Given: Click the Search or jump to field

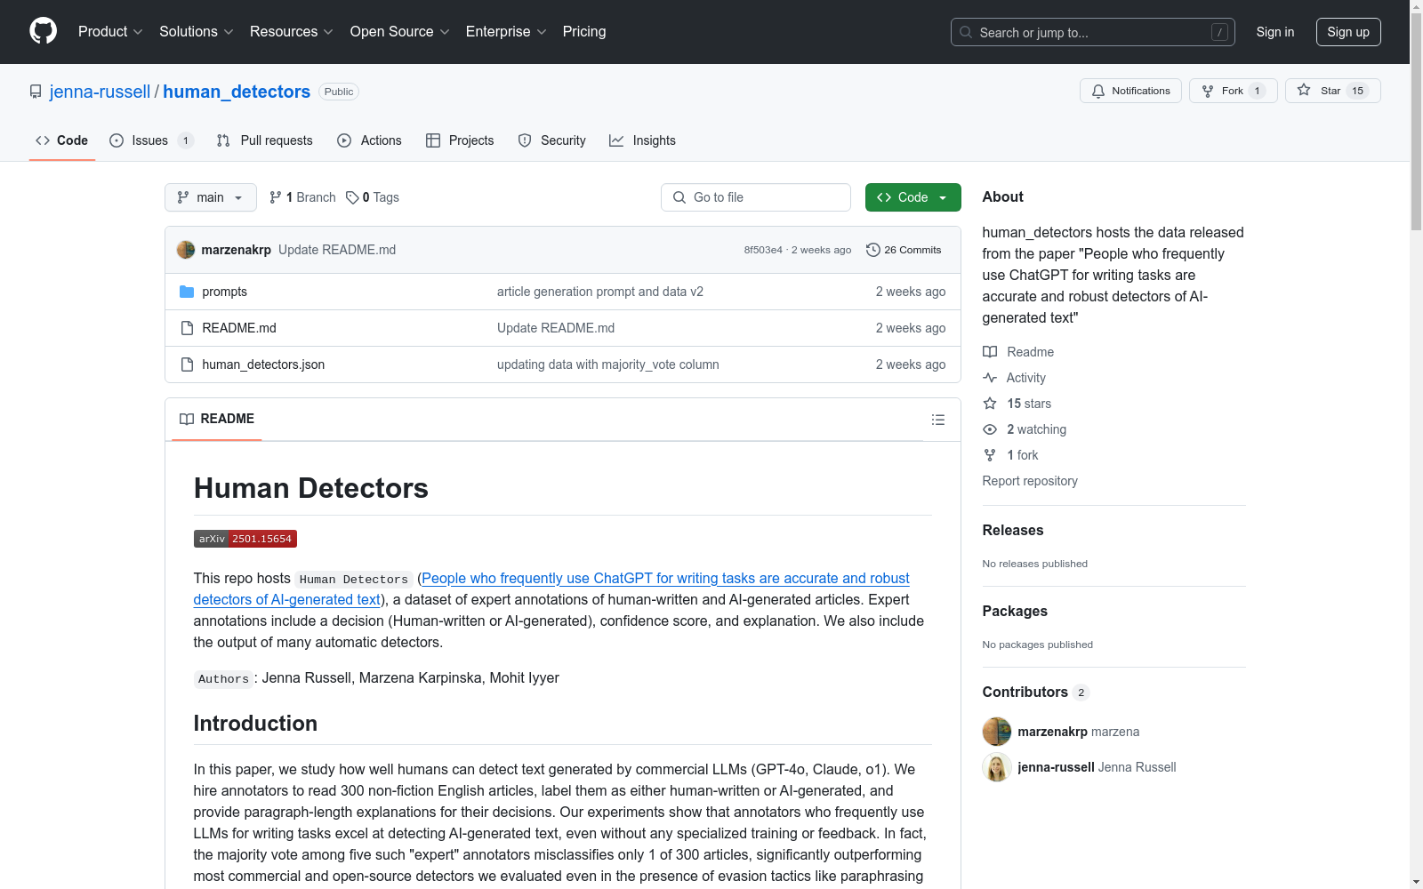Looking at the screenshot, I should pyautogui.click(x=1093, y=32).
